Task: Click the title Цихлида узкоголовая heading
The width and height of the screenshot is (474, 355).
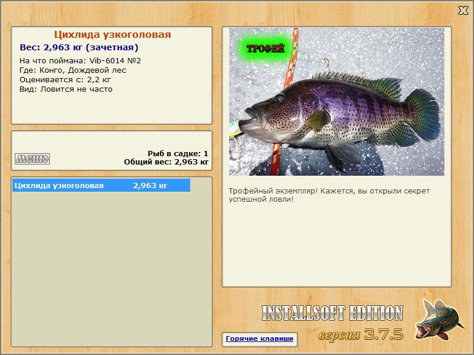Action: point(113,35)
